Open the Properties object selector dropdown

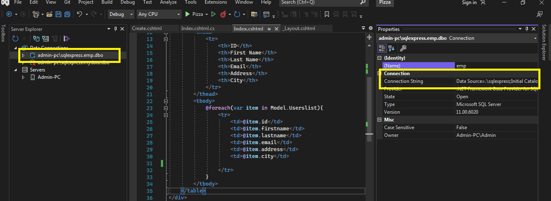click(x=536, y=38)
